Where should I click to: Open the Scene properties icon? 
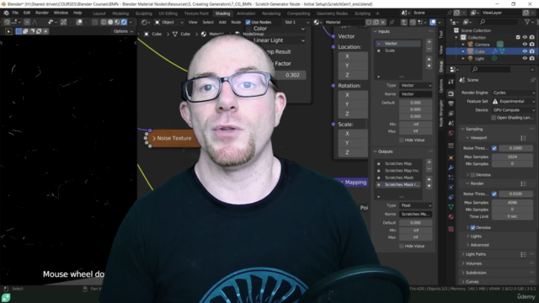(451, 123)
